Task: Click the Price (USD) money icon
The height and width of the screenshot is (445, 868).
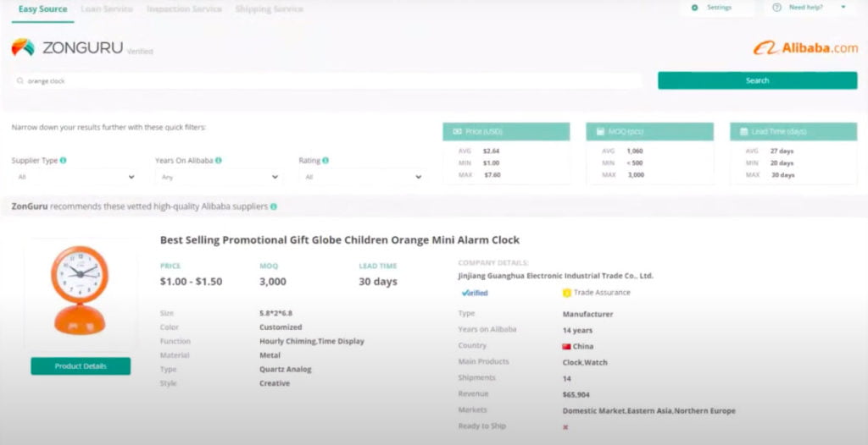Action: [x=457, y=132]
